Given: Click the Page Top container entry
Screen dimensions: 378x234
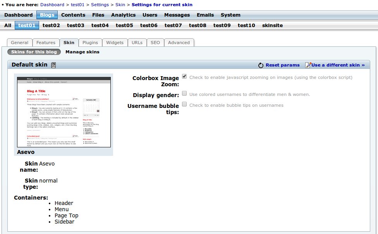Looking at the screenshot, I should (x=66, y=215).
